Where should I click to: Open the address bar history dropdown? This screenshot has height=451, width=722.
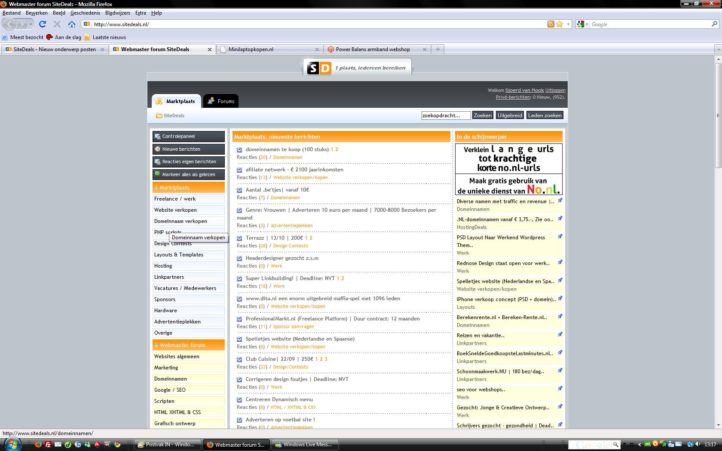(x=568, y=24)
